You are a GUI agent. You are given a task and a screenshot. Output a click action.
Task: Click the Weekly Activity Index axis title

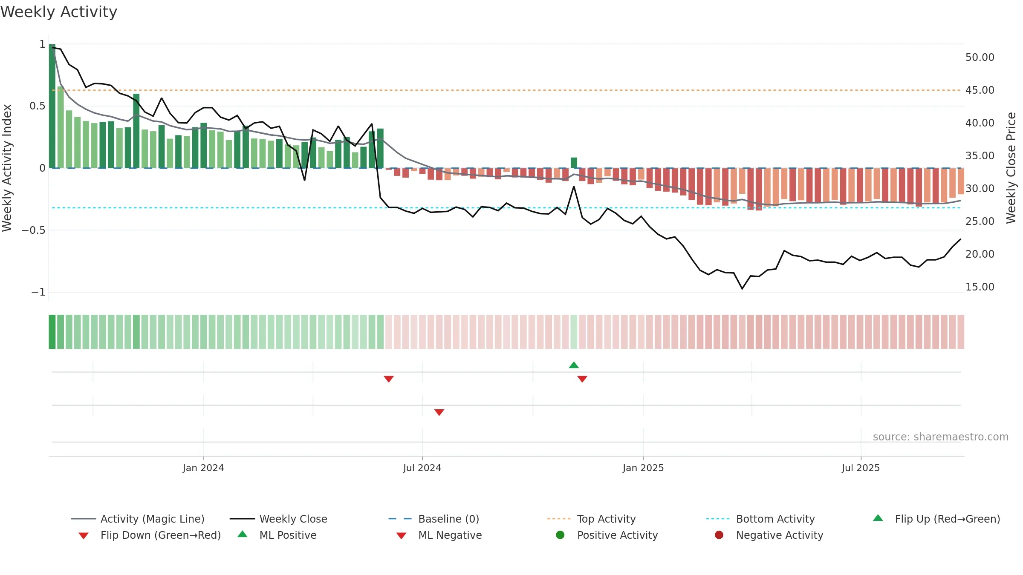point(7,168)
